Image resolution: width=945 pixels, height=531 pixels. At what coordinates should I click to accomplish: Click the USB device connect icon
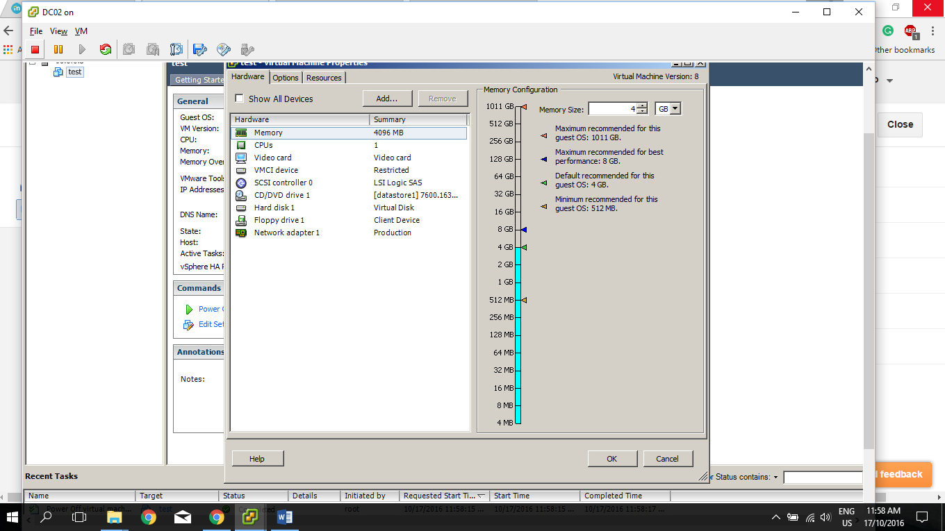(247, 49)
